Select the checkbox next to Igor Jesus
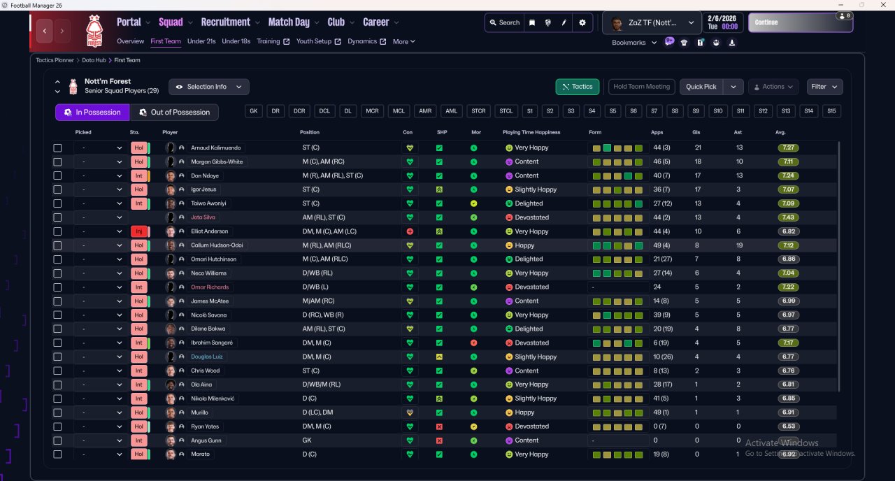895x481 pixels. [x=57, y=189]
